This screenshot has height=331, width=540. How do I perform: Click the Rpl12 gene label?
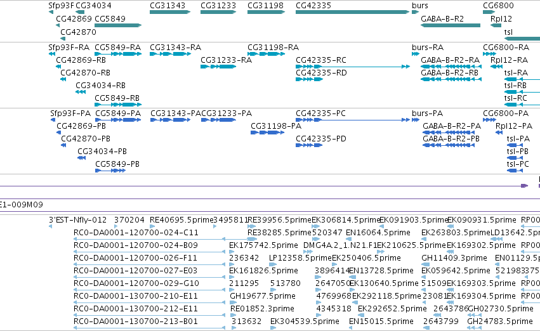pos(501,18)
